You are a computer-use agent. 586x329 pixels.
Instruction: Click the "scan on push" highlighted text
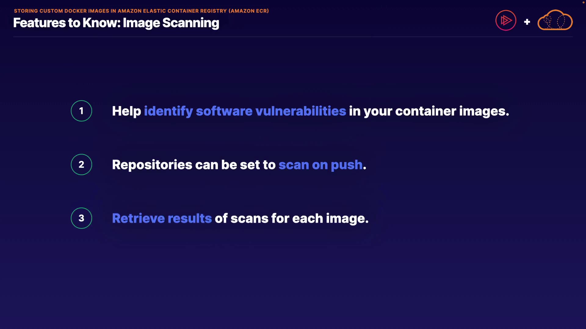pyautogui.click(x=320, y=165)
